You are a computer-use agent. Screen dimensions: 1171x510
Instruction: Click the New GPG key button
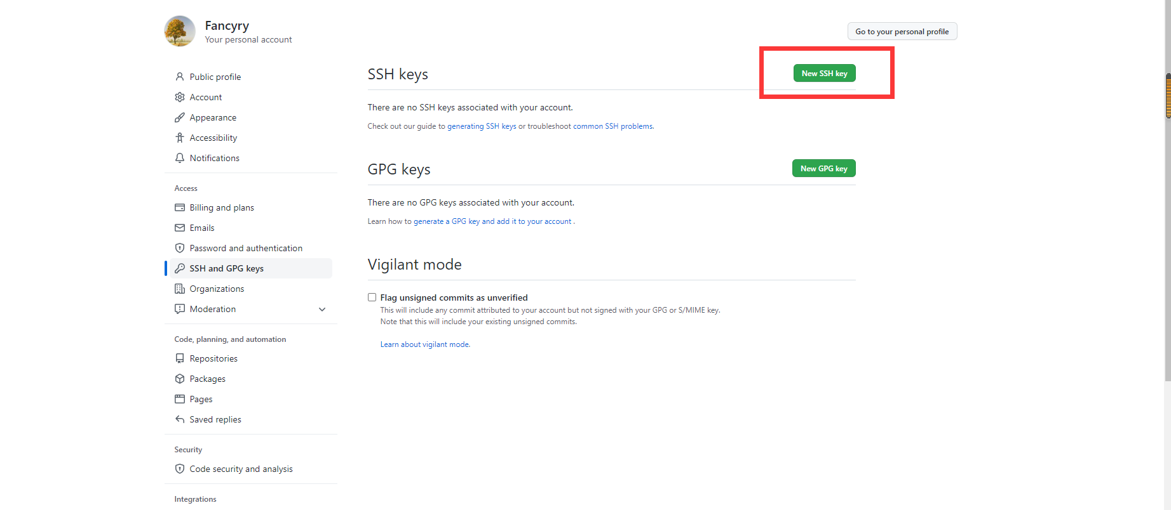tap(823, 169)
